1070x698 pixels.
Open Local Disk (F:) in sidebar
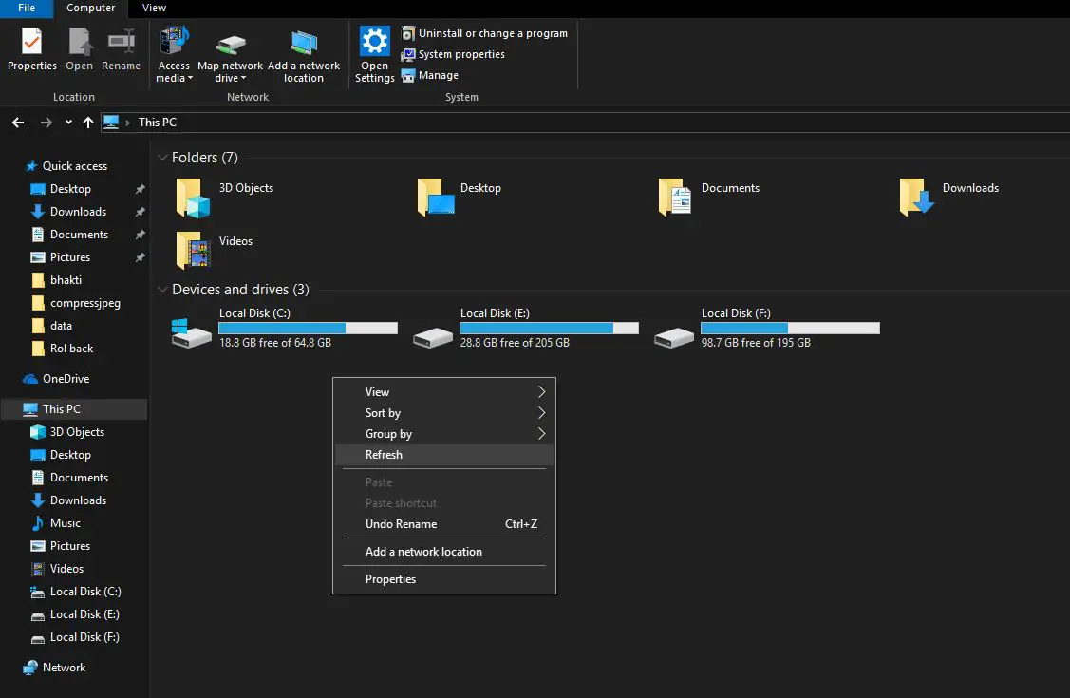pos(84,637)
